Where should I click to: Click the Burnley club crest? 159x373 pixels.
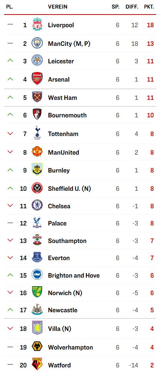37,169
